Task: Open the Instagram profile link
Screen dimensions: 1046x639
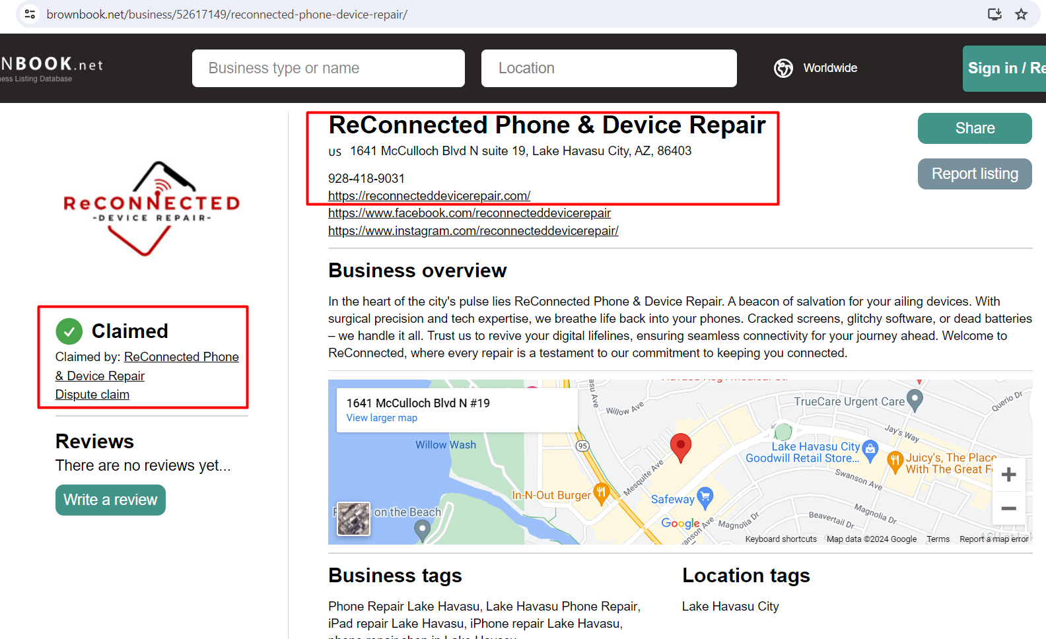Action: tap(473, 231)
